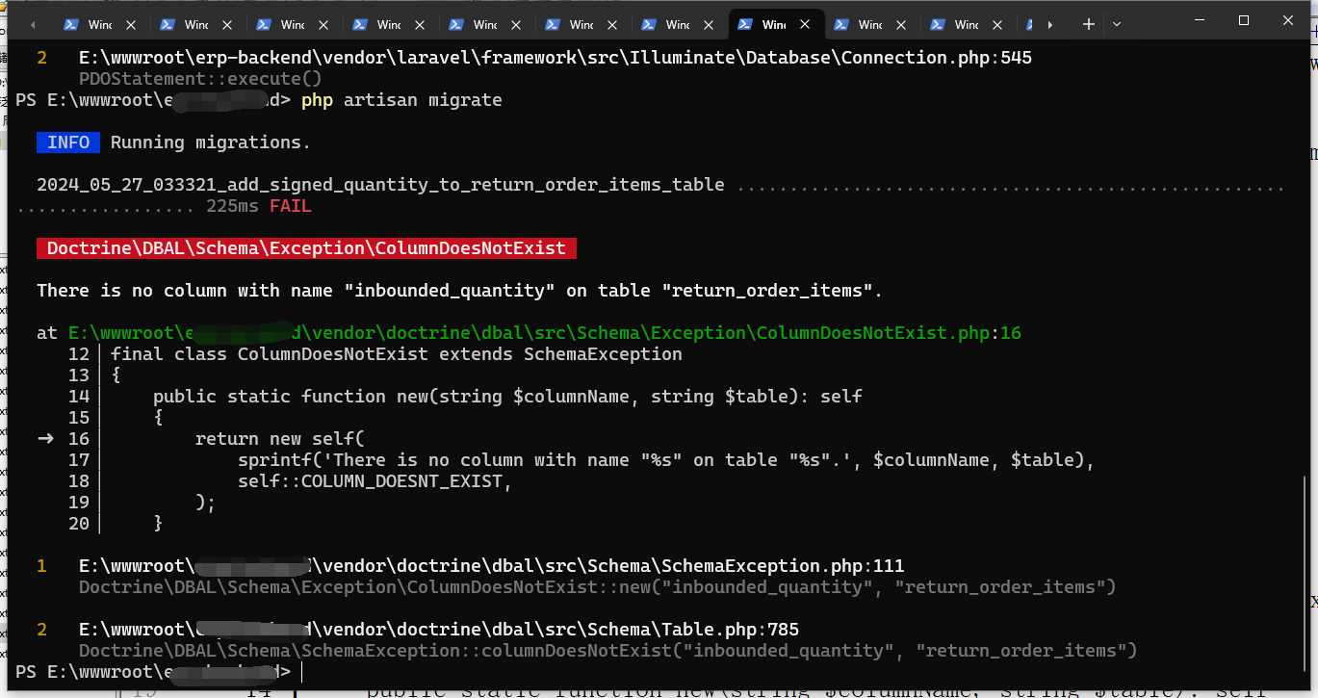Close the tab immediately right of the active tab
The height and width of the screenshot is (698, 1318).
pos(901,25)
